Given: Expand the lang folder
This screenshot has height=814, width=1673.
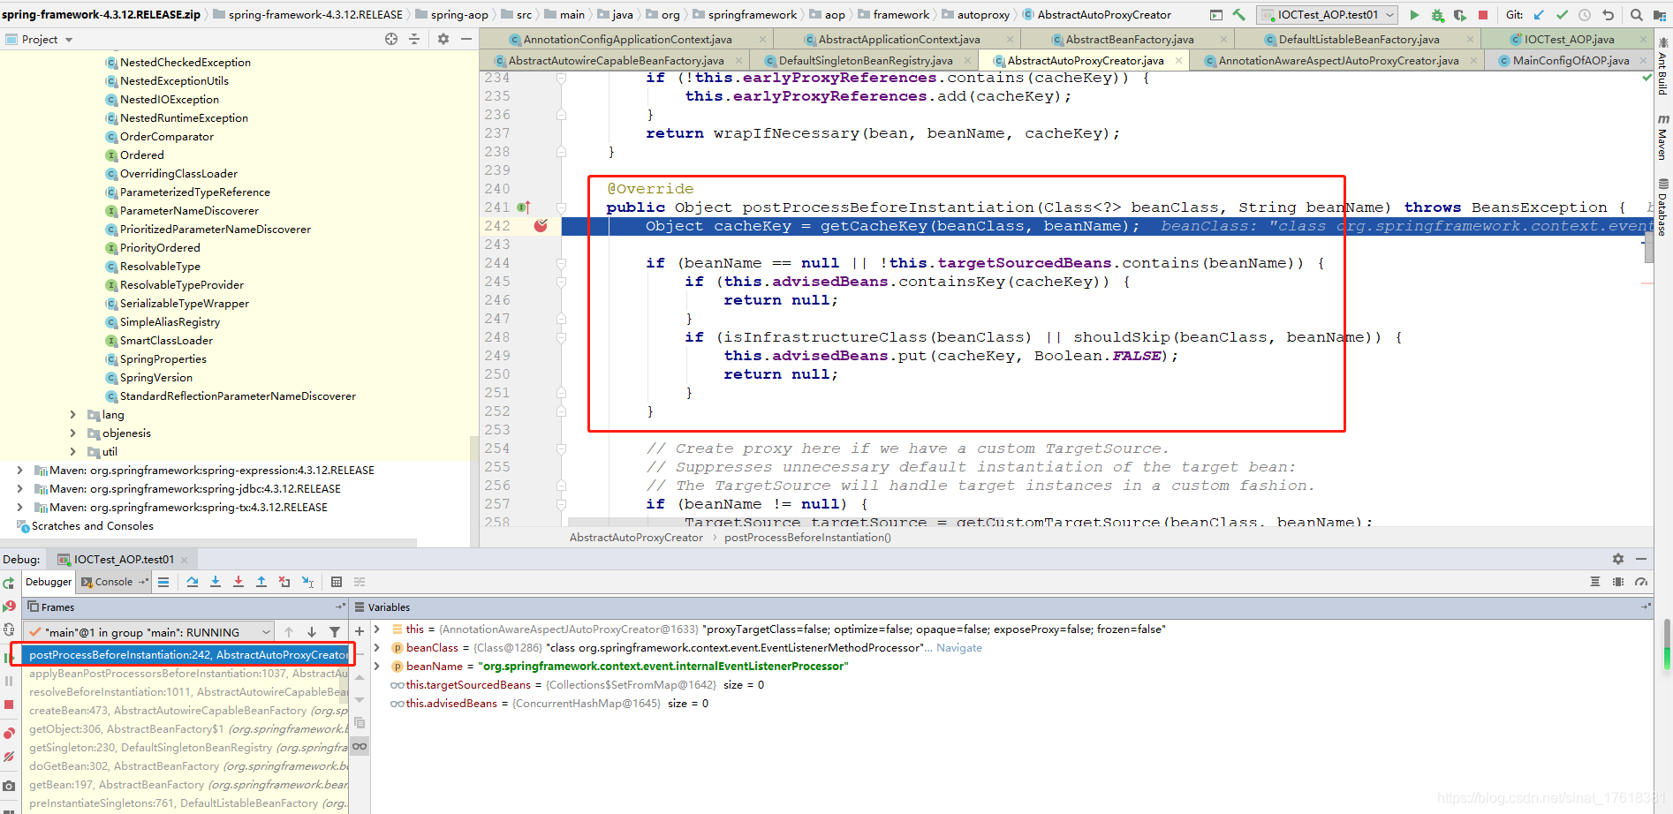Looking at the screenshot, I should pyautogui.click(x=72, y=414).
